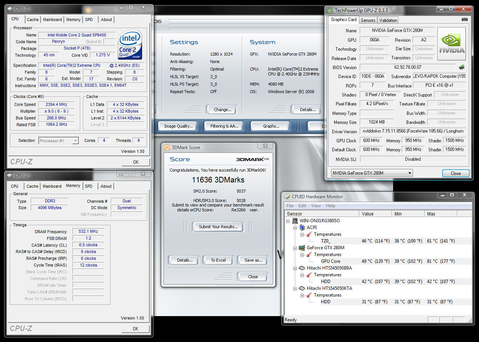Click the ACPI shield icon in Hardware Monitor
Viewport: 479px width, 342px height.
pos(302,227)
